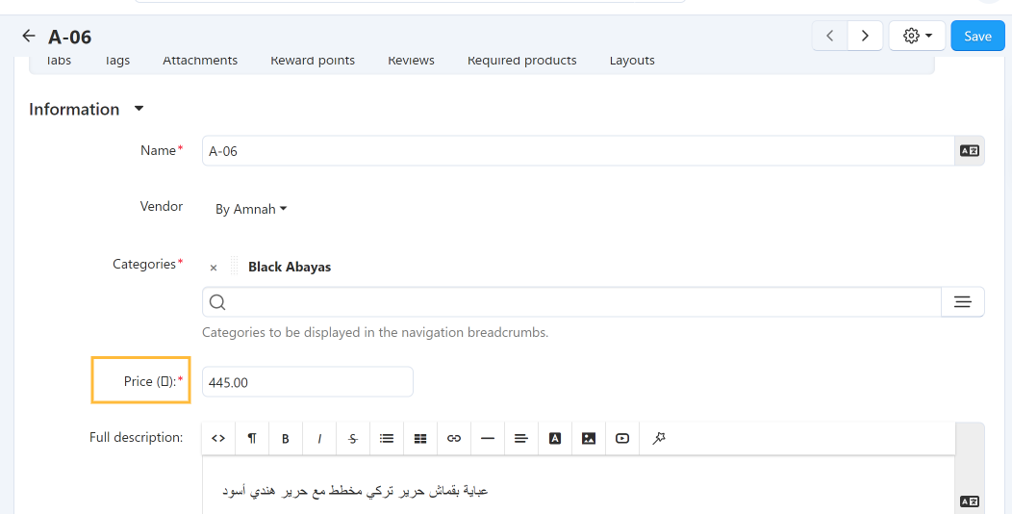Open the text alignment tool

coord(521,439)
